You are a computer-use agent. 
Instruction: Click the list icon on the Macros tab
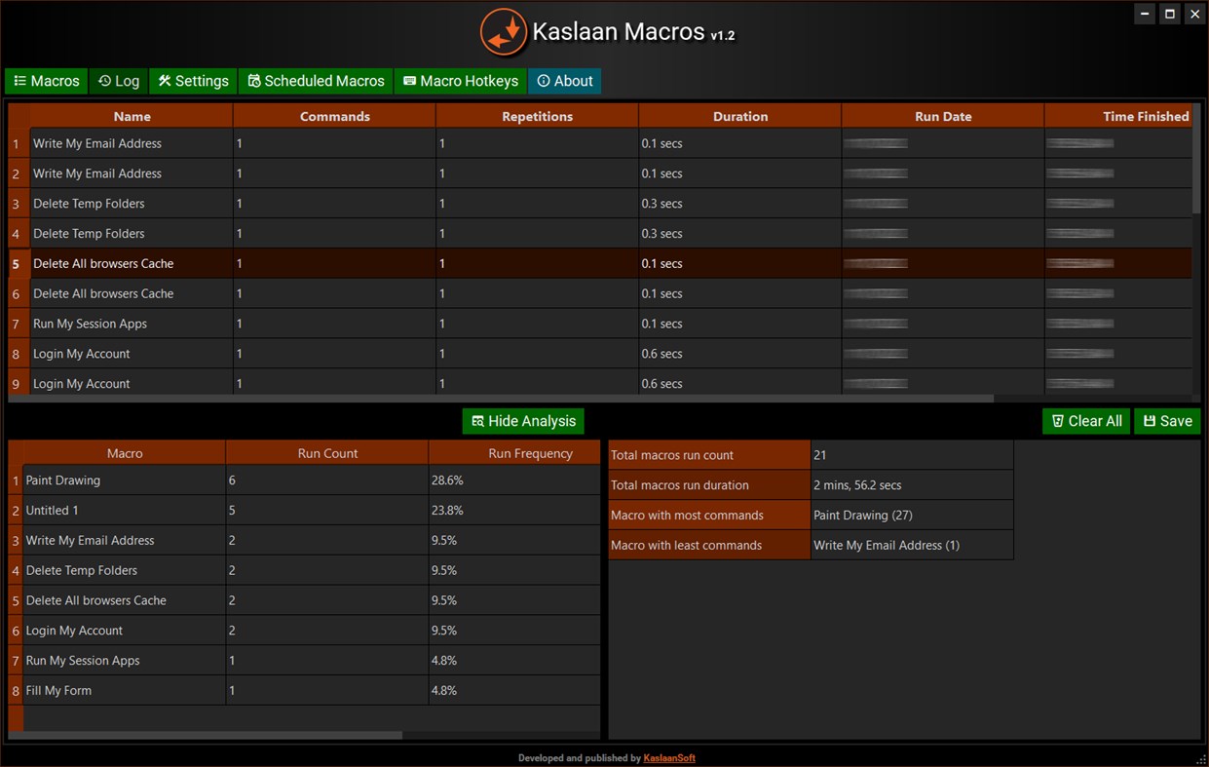coord(19,81)
